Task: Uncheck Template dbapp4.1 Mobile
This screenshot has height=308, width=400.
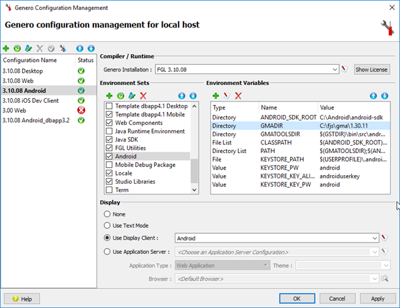Action: [109, 114]
